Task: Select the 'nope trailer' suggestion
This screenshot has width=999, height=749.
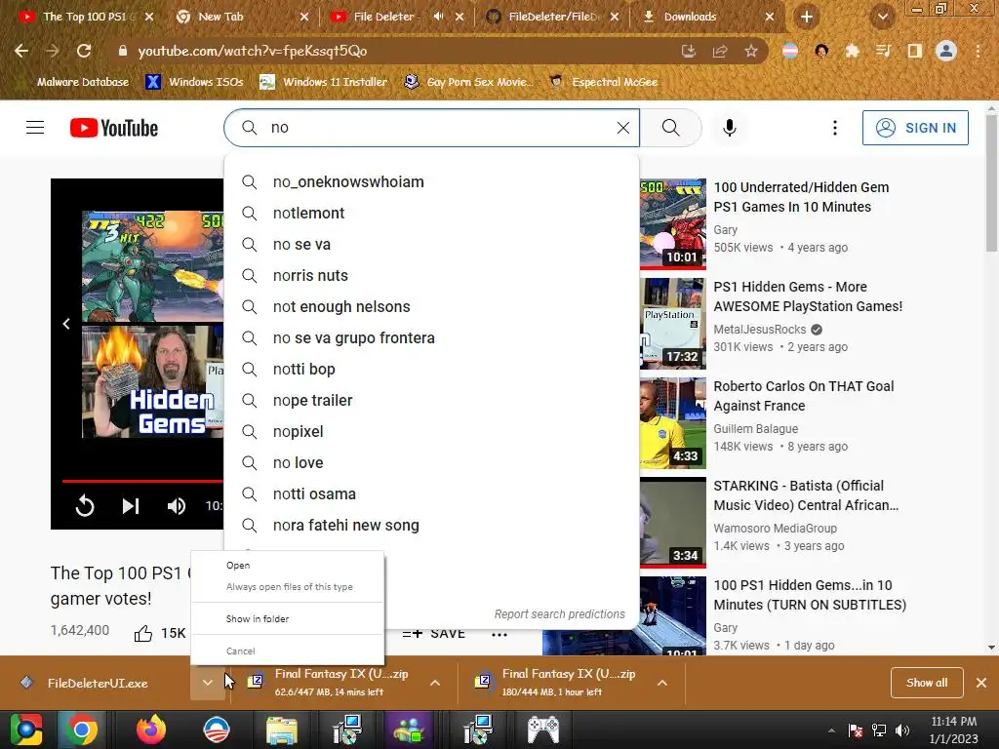Action: (431, 401)
